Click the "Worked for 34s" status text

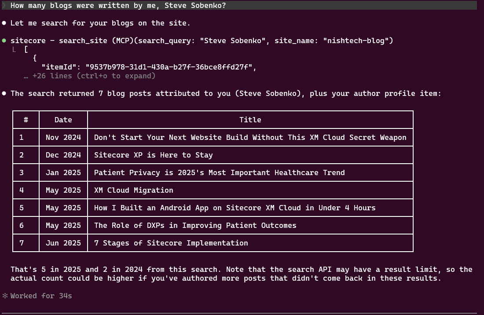(41, 296)
